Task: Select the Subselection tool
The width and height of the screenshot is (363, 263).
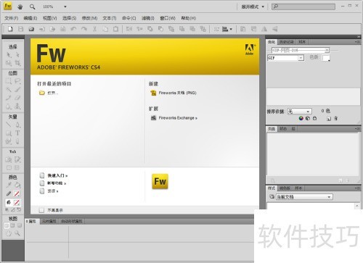Action: (x=17, y=55)
